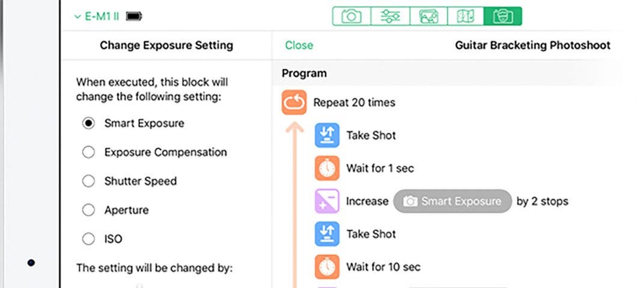Click the Repeat 20 times loop icon
The image size is (637, 288).
(x=294, y=102)
